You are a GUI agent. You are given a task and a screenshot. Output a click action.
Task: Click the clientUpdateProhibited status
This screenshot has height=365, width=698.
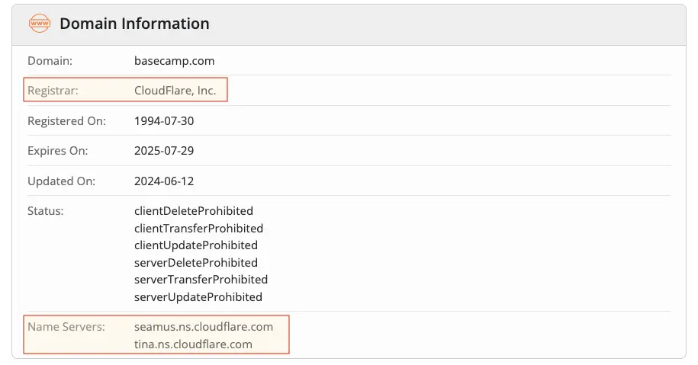click(196, 245)
